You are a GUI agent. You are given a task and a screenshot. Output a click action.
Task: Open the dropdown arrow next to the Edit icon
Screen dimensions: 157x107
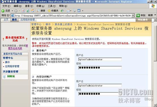click(x=83, y=11)
